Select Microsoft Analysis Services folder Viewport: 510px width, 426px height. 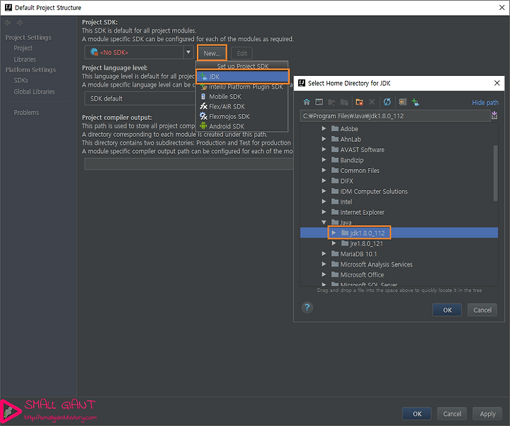click(x=376, y=264)
